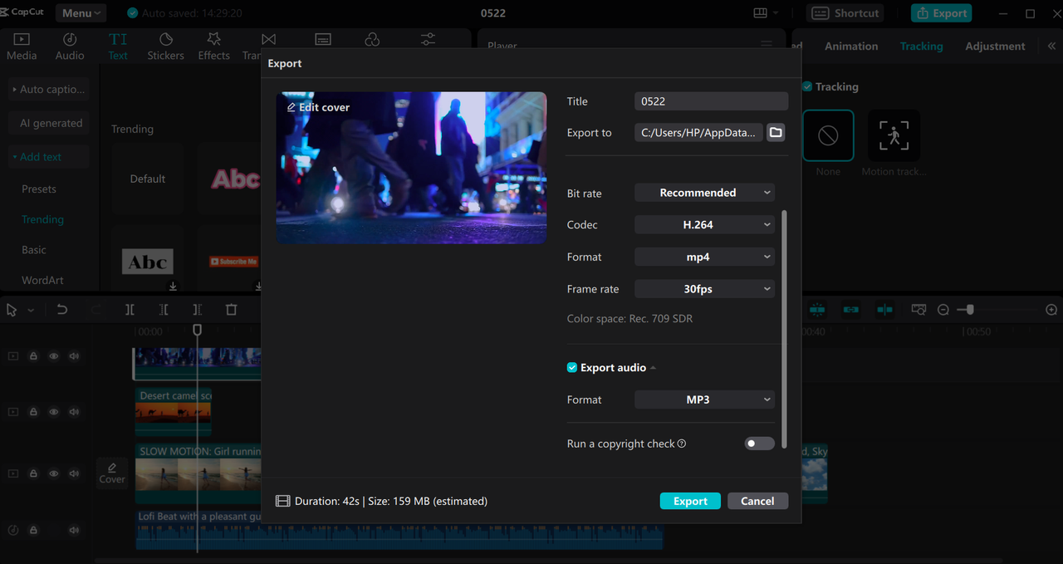Toggle the Export audio checkbox
This screenshot has width=1063, height=564.
pyautogui.click(x=572, y=368)
